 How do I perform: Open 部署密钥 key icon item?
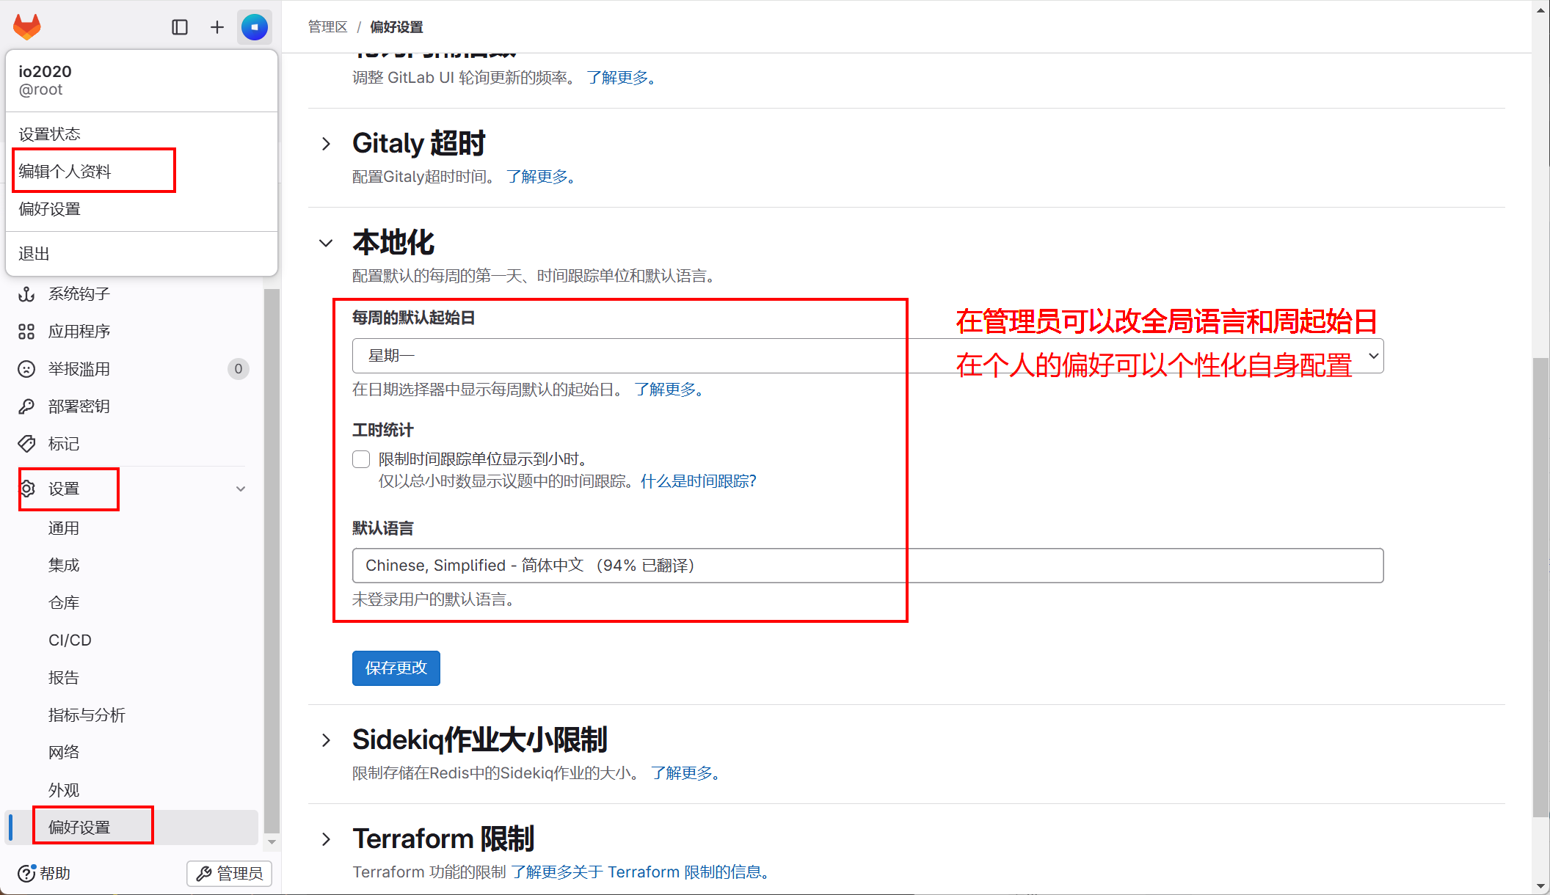[79, 406]
